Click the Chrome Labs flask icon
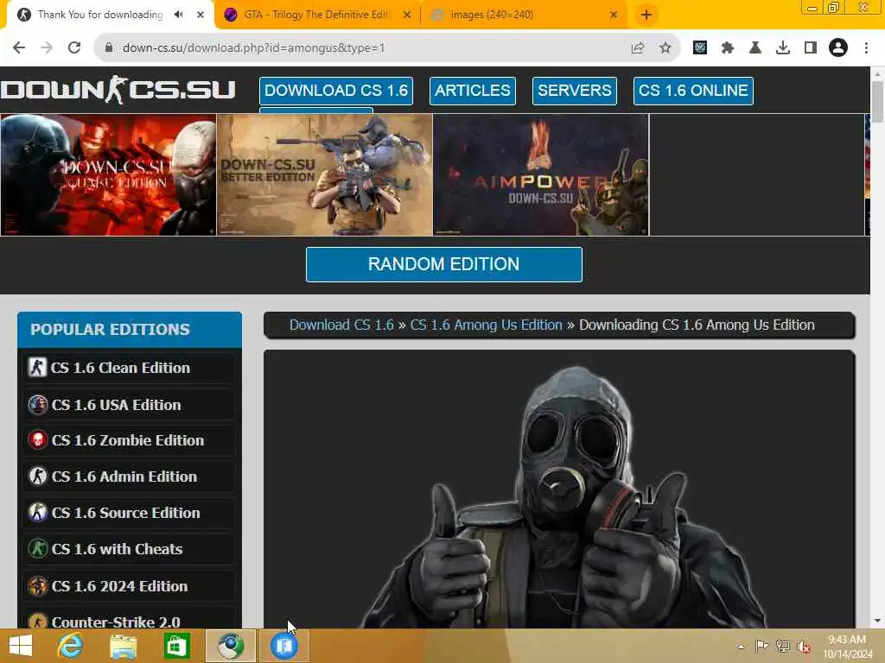Viewport: 885px width, 663px height. click(x=755, y=48)
